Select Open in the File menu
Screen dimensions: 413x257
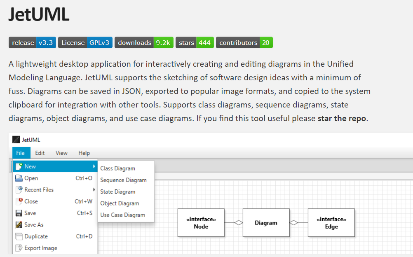[55, 178]
